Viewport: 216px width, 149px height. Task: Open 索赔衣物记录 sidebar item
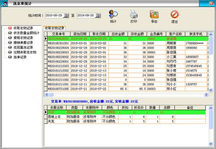[23, 37]
